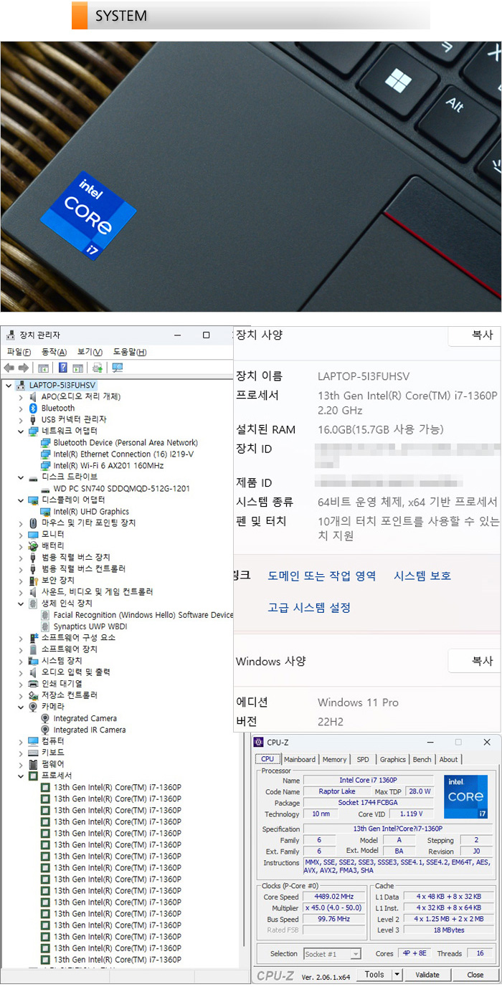This screenshot has height=987, width=502.
Task: Expand the 펌웨어 category
Action: tap(21, 764)
